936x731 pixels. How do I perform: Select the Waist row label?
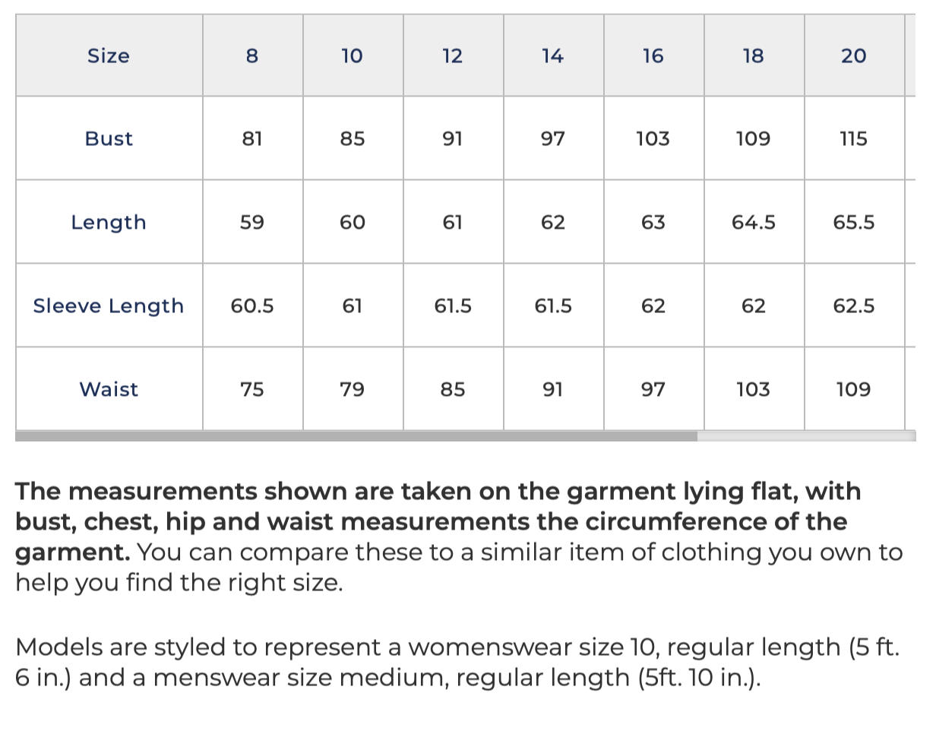[x=109, y=389]
